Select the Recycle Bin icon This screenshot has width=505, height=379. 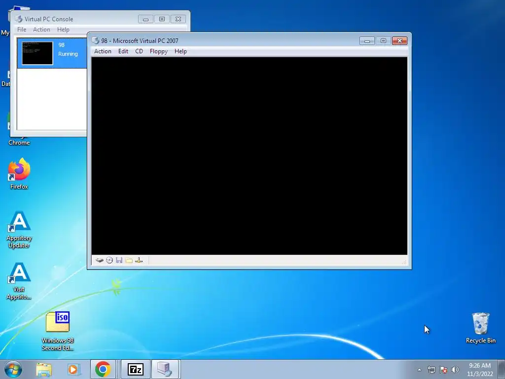480,328
